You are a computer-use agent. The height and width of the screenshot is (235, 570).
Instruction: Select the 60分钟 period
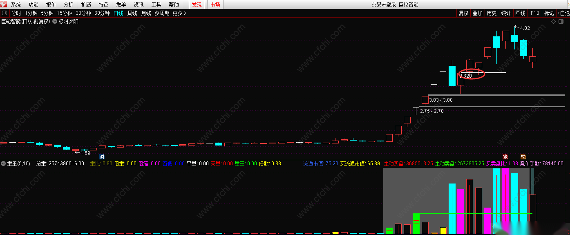coord(102,13)
